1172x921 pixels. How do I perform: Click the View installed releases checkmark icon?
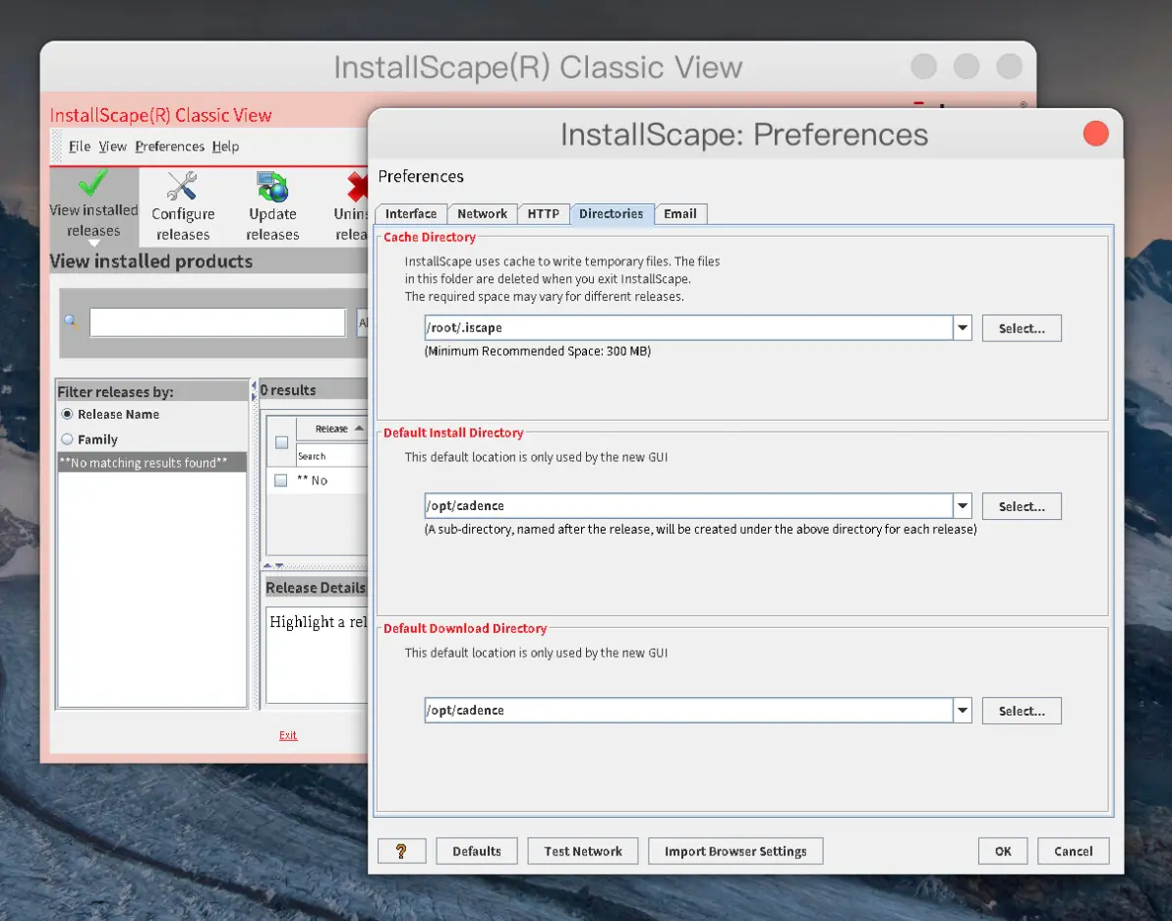click(93, 183)
